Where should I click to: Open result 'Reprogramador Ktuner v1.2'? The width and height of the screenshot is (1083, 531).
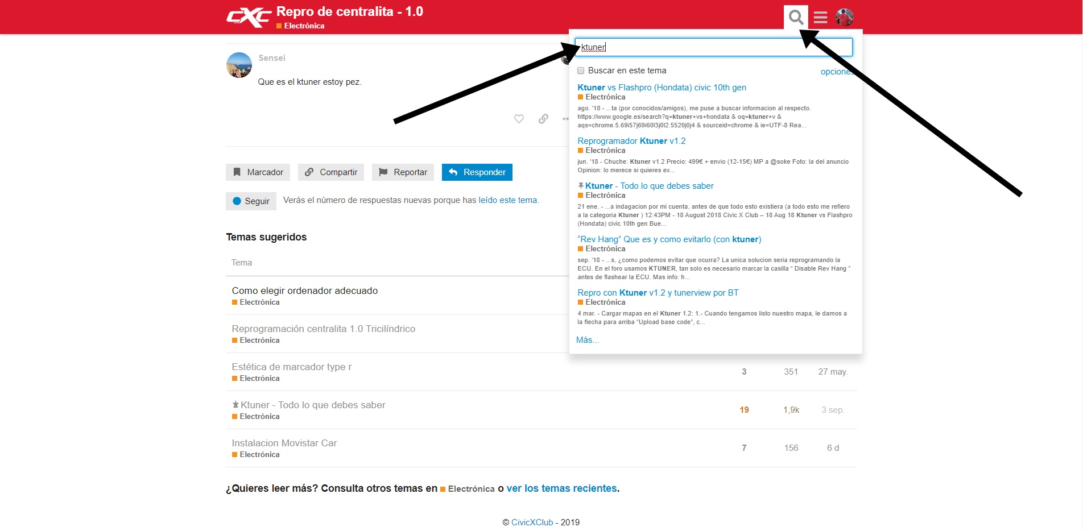(631, 141)
